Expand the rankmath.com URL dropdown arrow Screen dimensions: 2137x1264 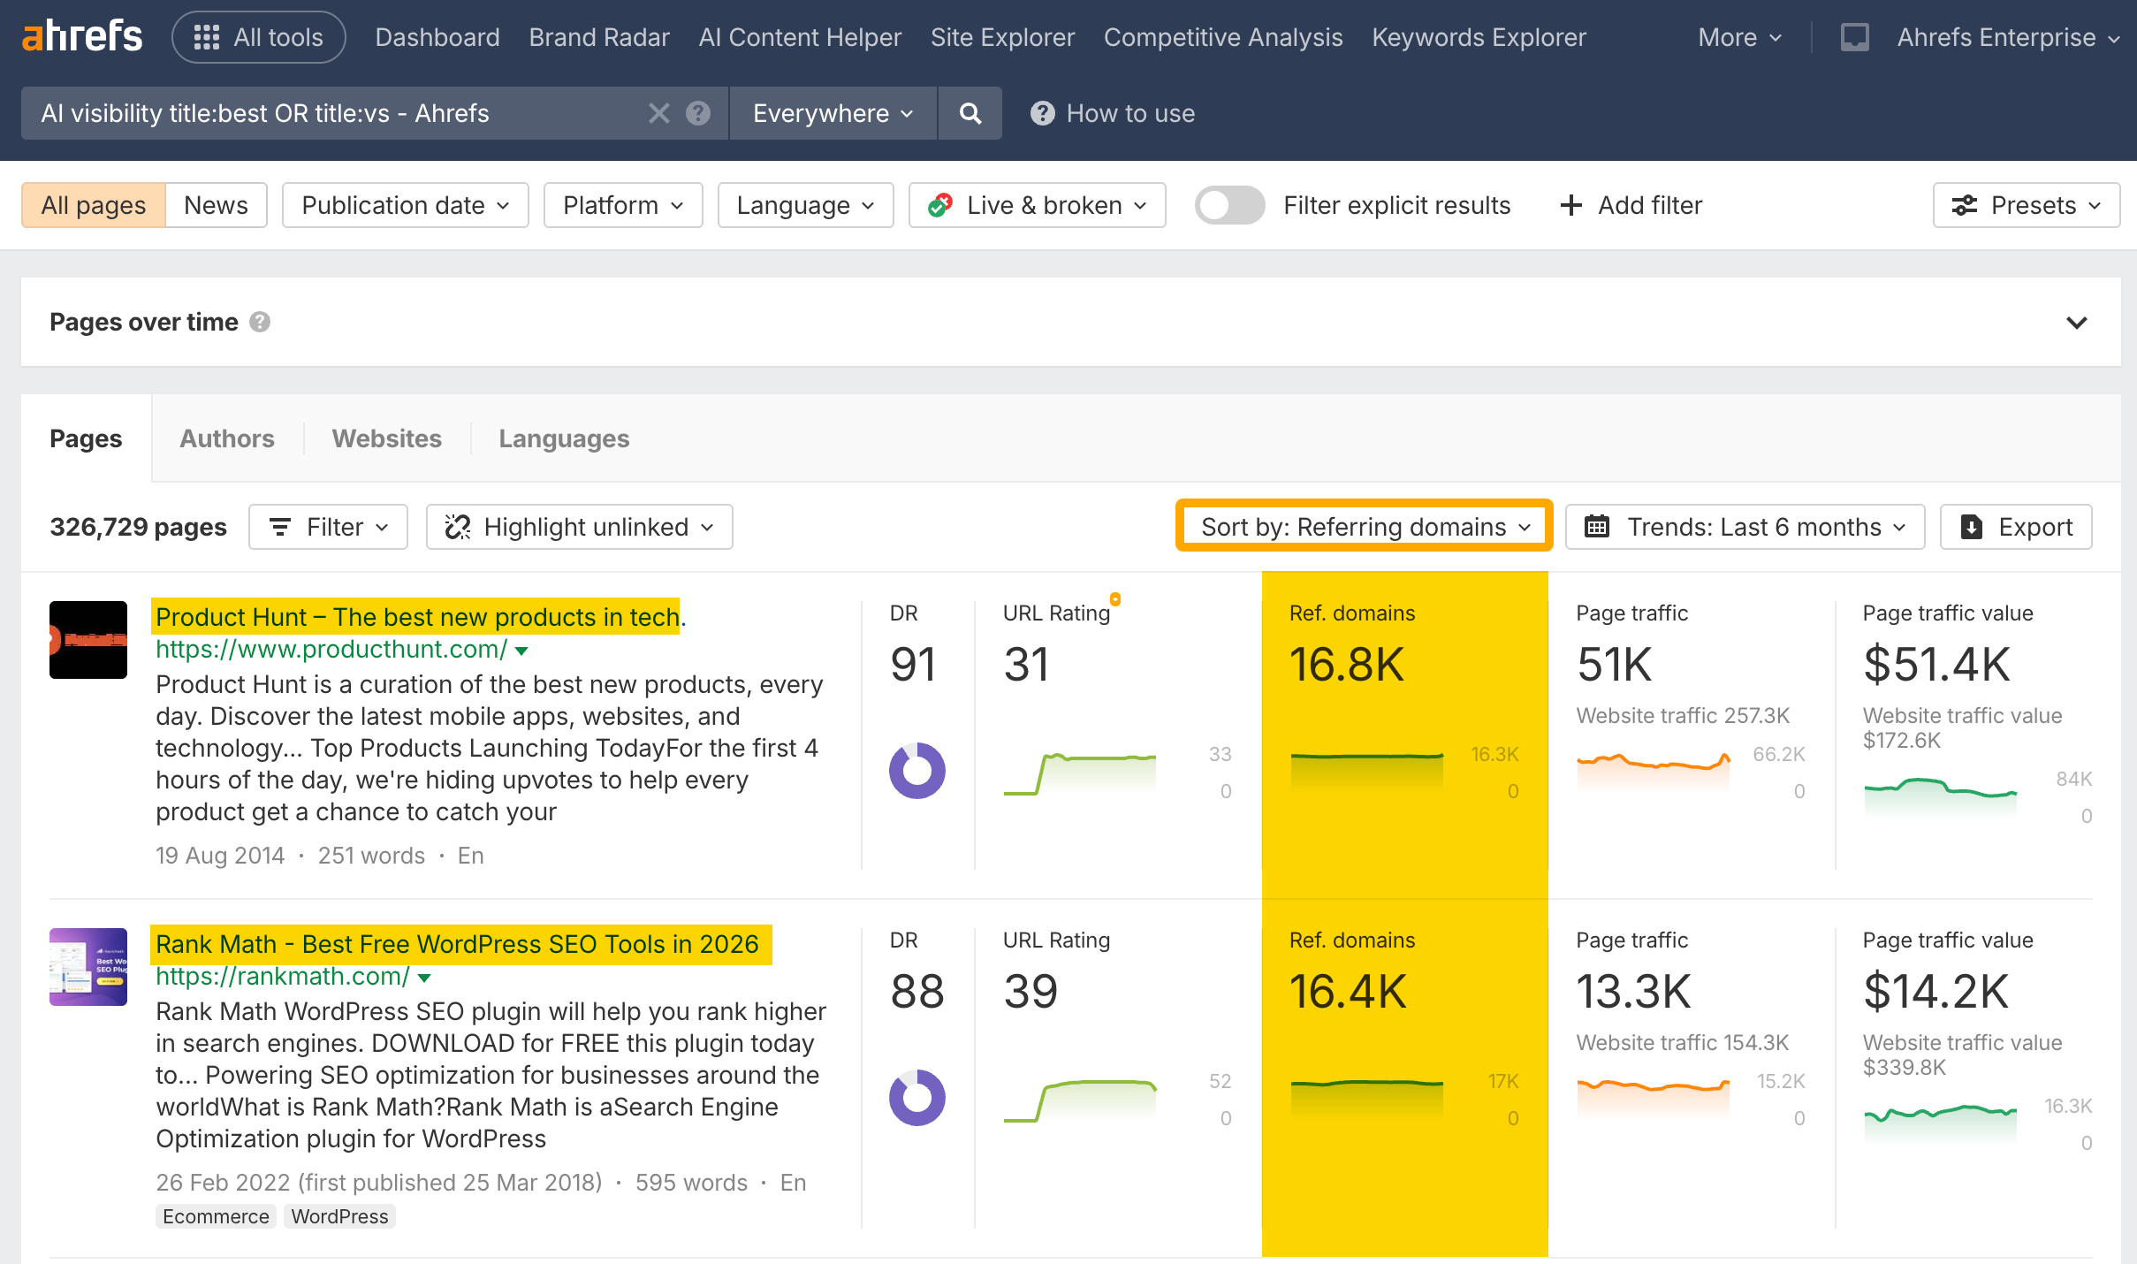point(424,978)
